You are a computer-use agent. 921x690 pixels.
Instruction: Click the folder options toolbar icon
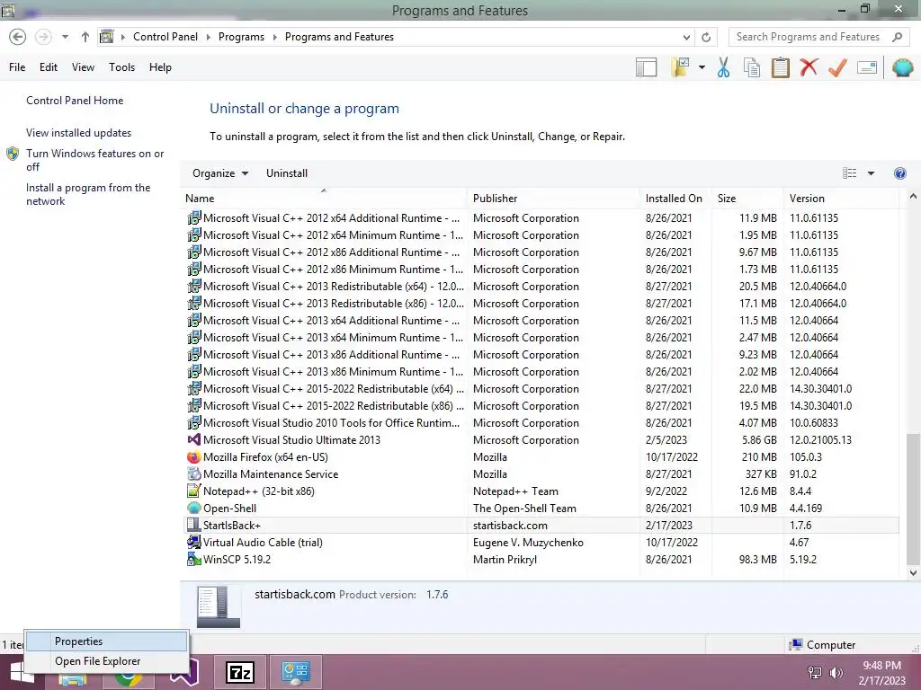[680, 67]
